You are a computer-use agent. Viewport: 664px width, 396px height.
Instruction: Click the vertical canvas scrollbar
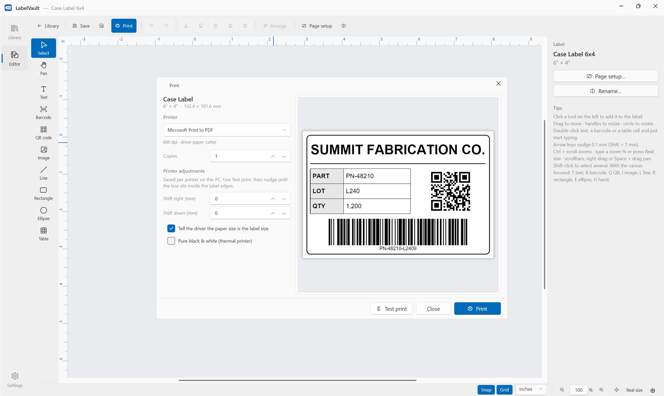[544, 204]
